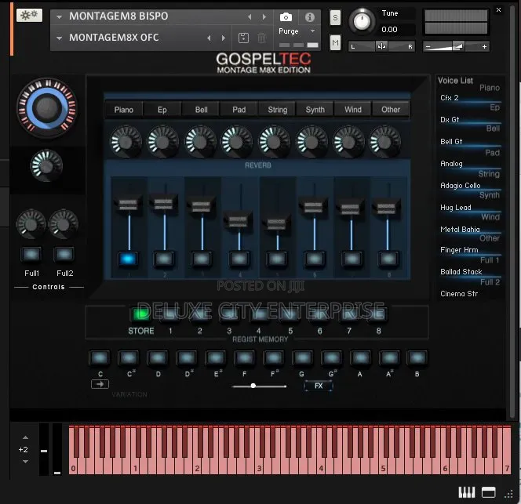The width and height of the screenshot is (521, 504).
Task: Click the Adagio Cello voice entry
Action: [x=461, y=186]
